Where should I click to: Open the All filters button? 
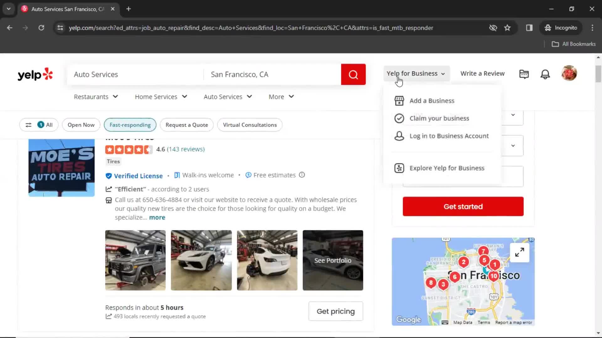pos(39,125)
